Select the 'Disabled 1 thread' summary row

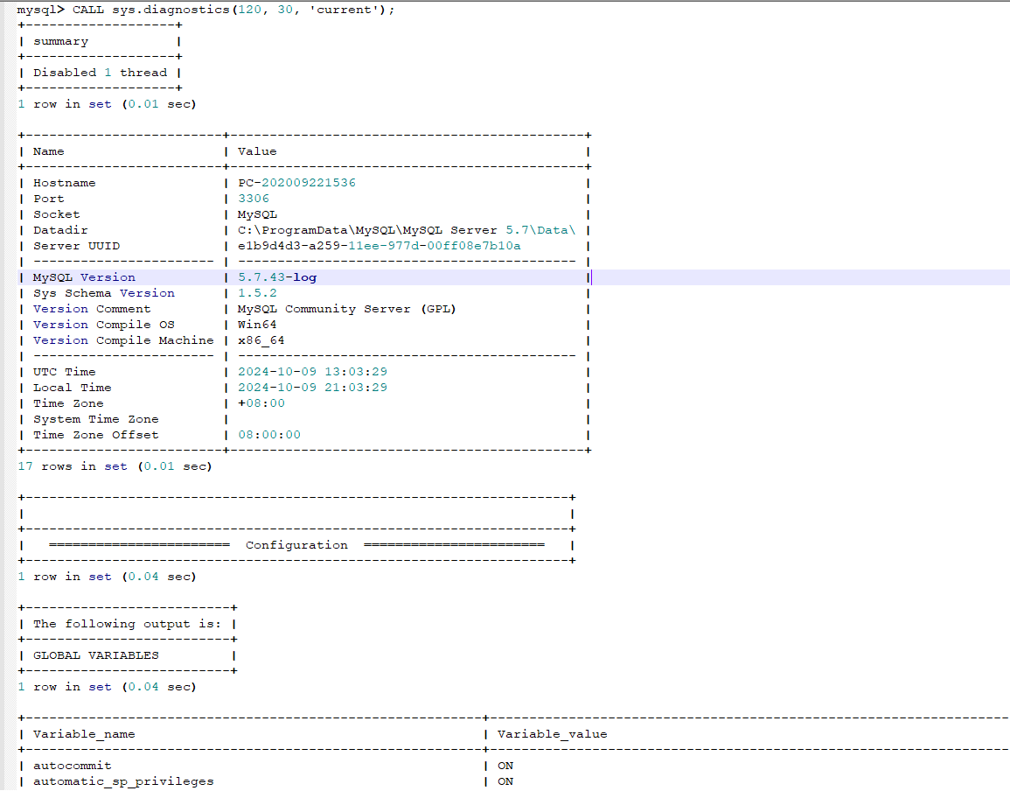(100, 73)
